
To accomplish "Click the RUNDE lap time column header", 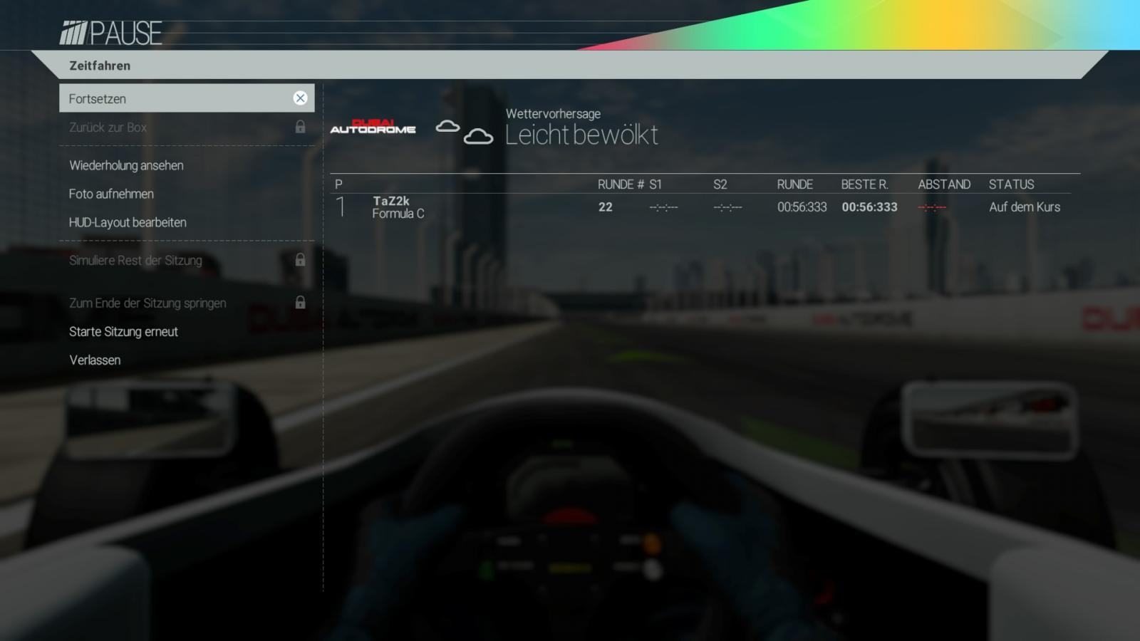I will point(795,184).
